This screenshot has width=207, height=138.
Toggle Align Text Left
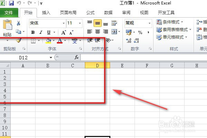coord(90,32)
